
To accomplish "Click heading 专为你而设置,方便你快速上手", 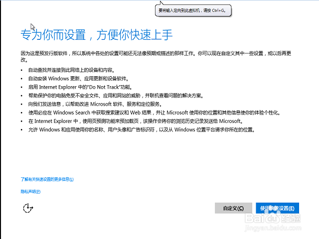I will tap(97, 35).
